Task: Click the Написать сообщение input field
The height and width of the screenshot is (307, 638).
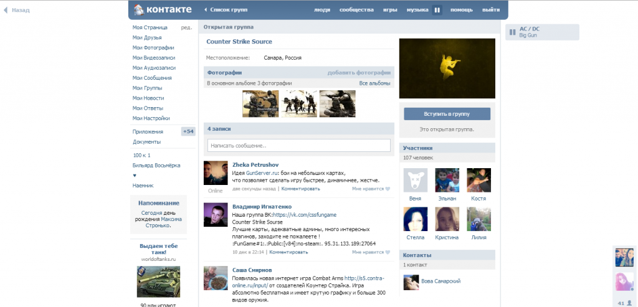Action: [298, 146]
